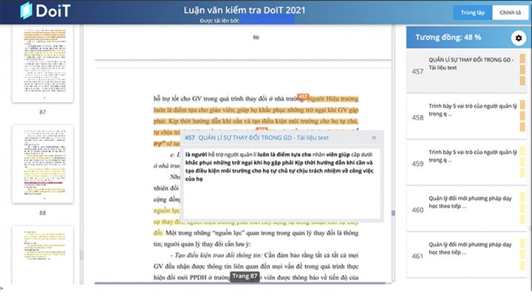Expand ellipsis link on source 461

pos(464,253)
